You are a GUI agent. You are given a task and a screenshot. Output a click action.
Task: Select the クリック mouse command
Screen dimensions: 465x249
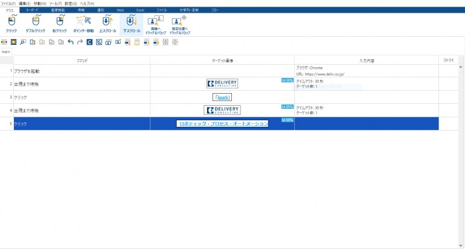coord(12,24)
